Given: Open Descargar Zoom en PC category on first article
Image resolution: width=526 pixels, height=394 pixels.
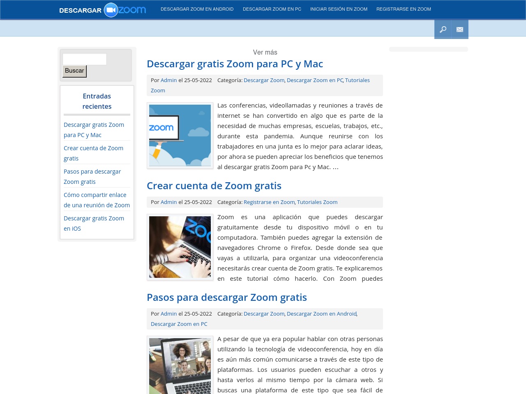Looking at the screenshot, I should coord(315,80).
